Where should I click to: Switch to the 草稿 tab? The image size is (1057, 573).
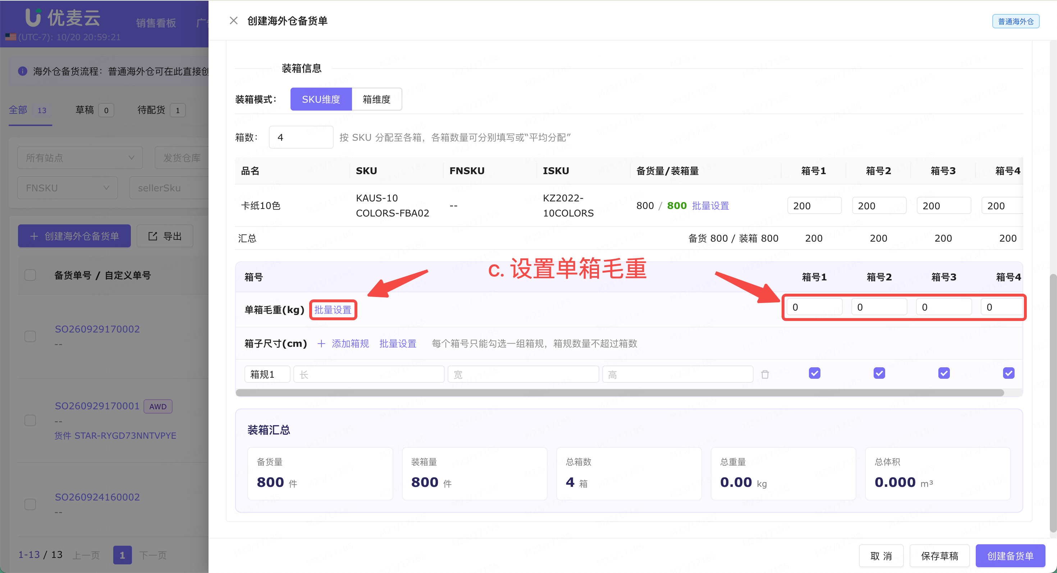(x=94, y=110)
